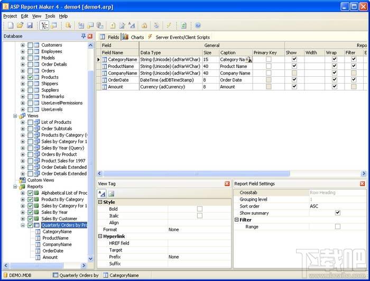This screenshot has height=281, width=370.
Task: Open help using the blue question icon
Action: [198, 25]
